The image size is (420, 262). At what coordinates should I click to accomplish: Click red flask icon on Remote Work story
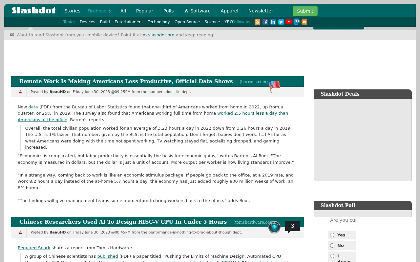(x=20, y=92)
